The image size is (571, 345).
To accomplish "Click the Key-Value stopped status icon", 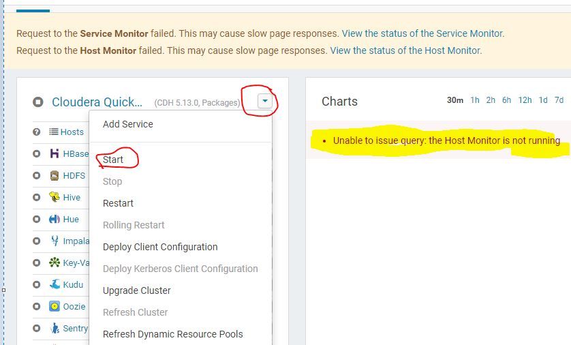I will point(36,263).
